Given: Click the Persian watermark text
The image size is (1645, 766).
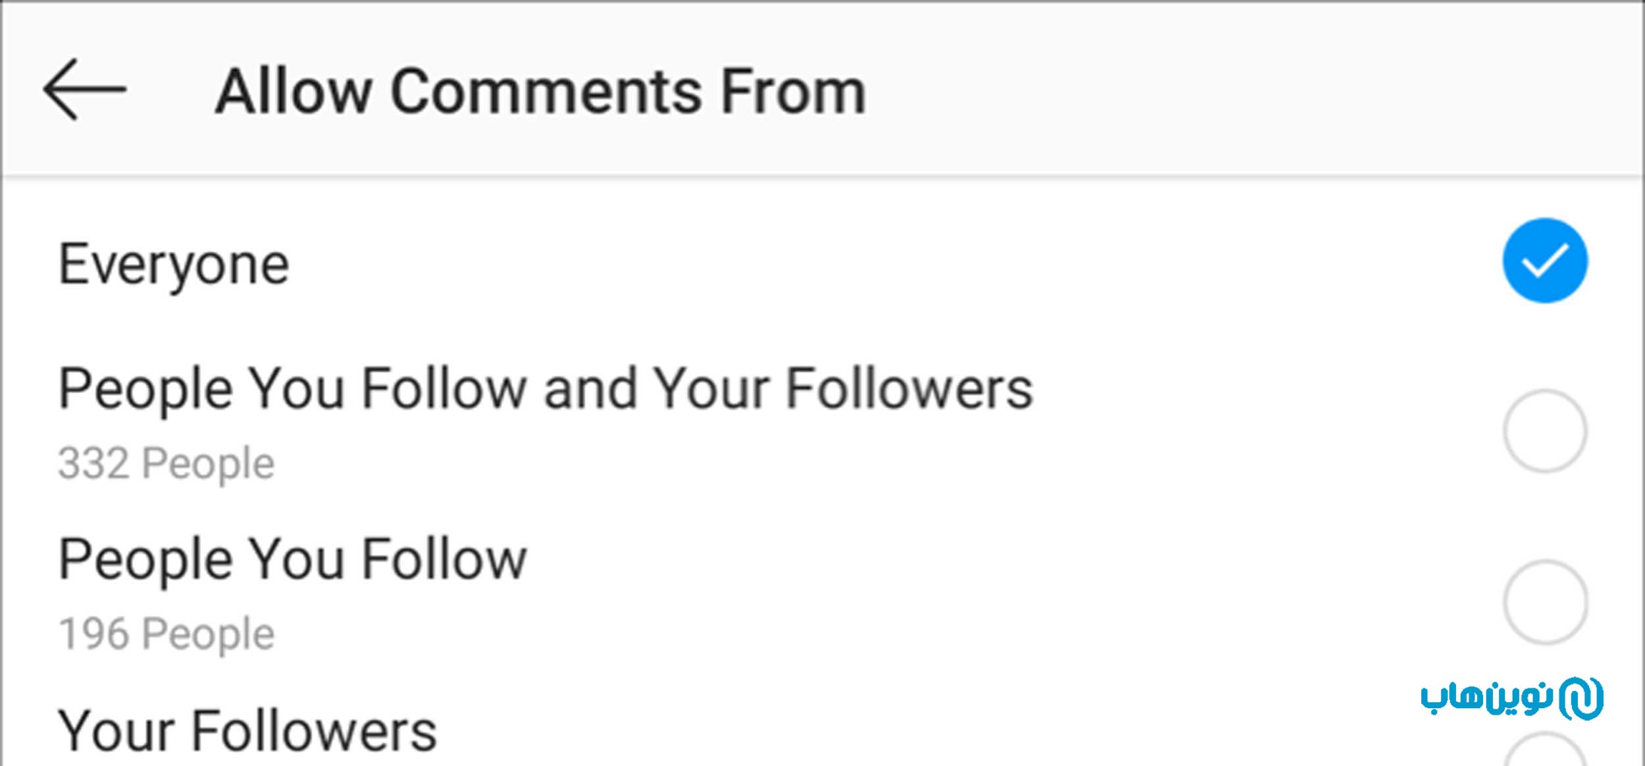Looking at the screenshot, I should point(1487,699).
